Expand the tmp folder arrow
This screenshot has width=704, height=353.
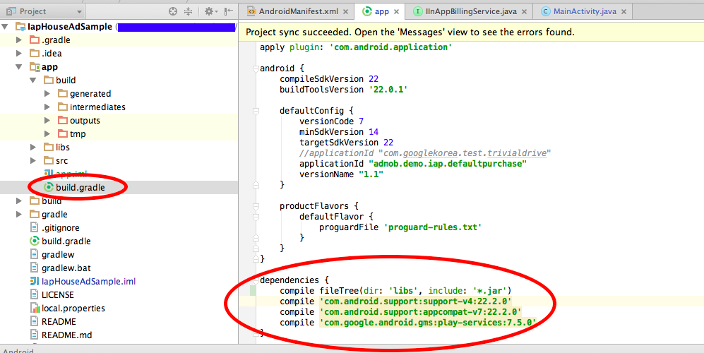pyautogui.click(x=47, y=134)
